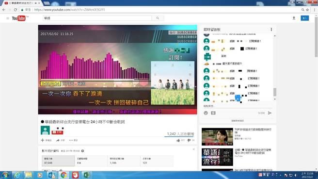The width and height of the screenshot is (318, 179).
Task: Select the views stat tab 87,048
Action: coord(58,161)
